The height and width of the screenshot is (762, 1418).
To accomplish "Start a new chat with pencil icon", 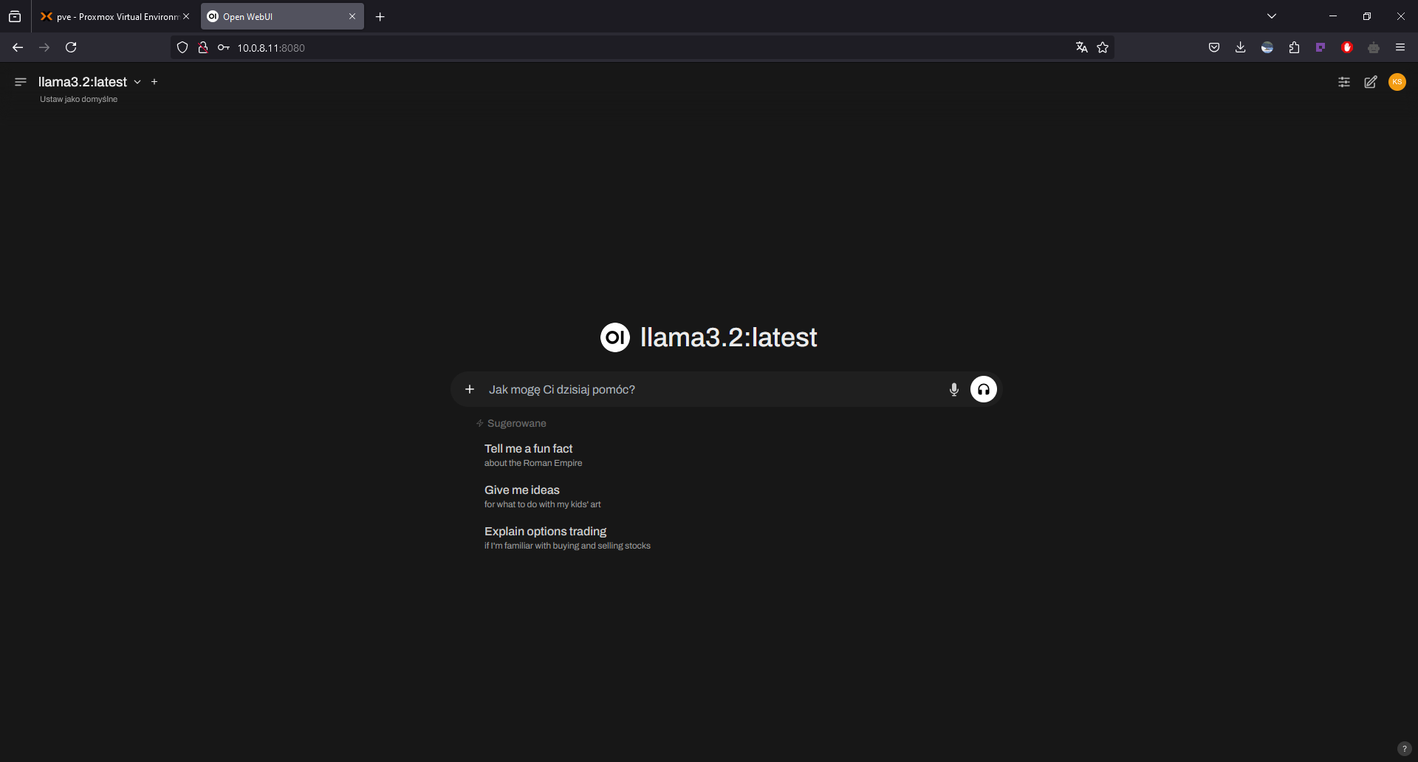I will point(1371,82).
